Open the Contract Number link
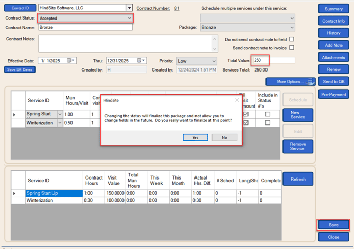 click(x=153, y=8)
